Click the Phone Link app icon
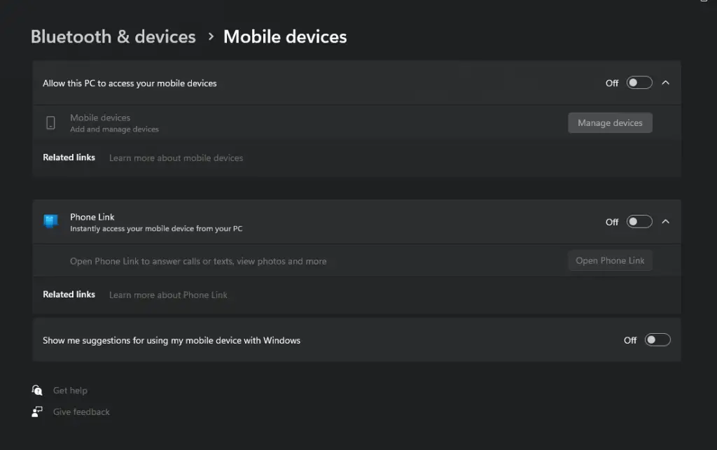Image resolution: width=717 pixels, height=450 pixels. (50, 222)
